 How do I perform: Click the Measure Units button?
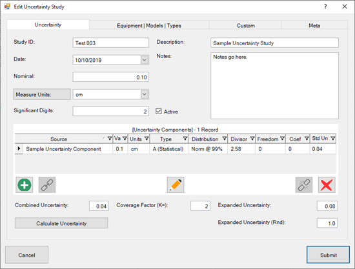[x=42, y=94]
